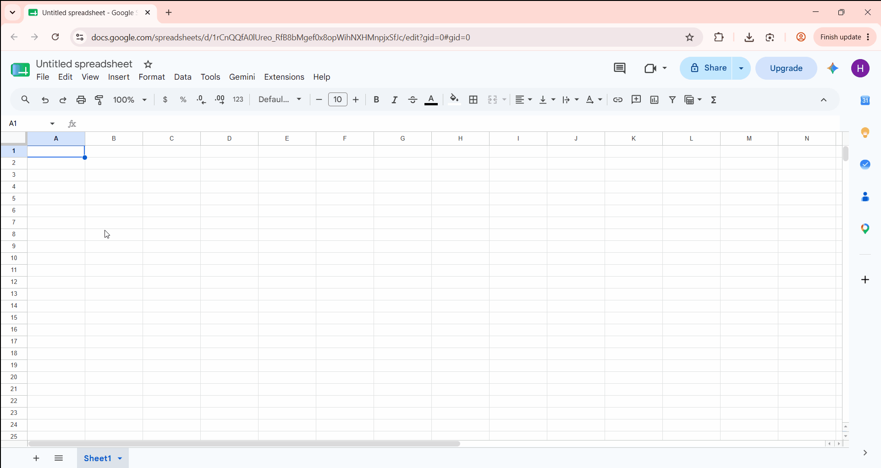Collapse the menus with the up chevron
The width and height of the screenshot is (881, 468).
[824, 100]
